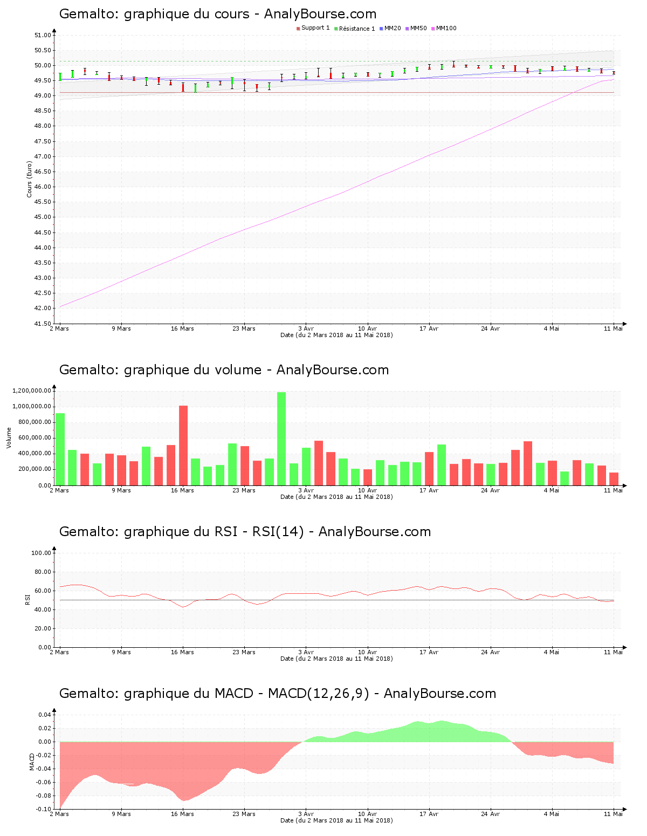Click the "4 Mai" date tick on the MACD chart
This screenshot has height=836, width=647.
pyautogui.click(x=552, y=814)
